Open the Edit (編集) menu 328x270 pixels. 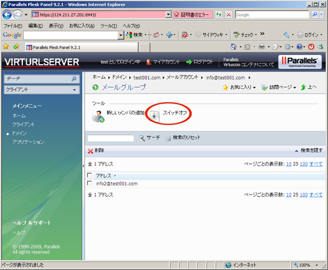click(x=35, y=26)
